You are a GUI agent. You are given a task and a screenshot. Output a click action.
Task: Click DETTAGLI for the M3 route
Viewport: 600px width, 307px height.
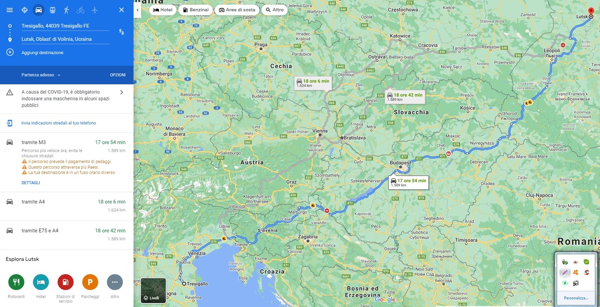pyautogui.click(x=30, y=183)
